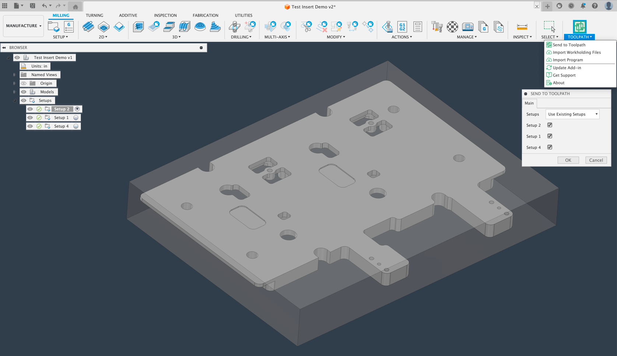Click the notifications bell icon

(583, 6)
